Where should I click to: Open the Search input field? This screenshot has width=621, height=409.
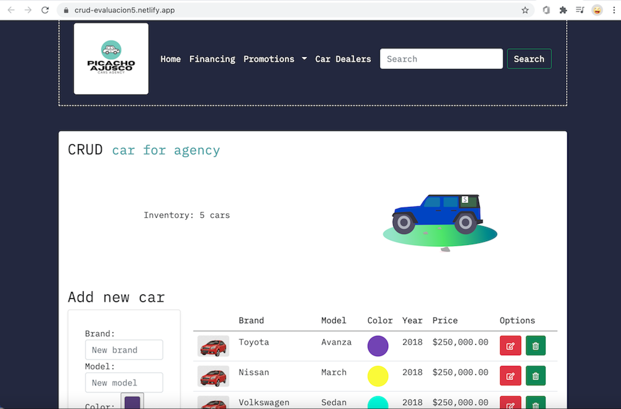point(441,58)
